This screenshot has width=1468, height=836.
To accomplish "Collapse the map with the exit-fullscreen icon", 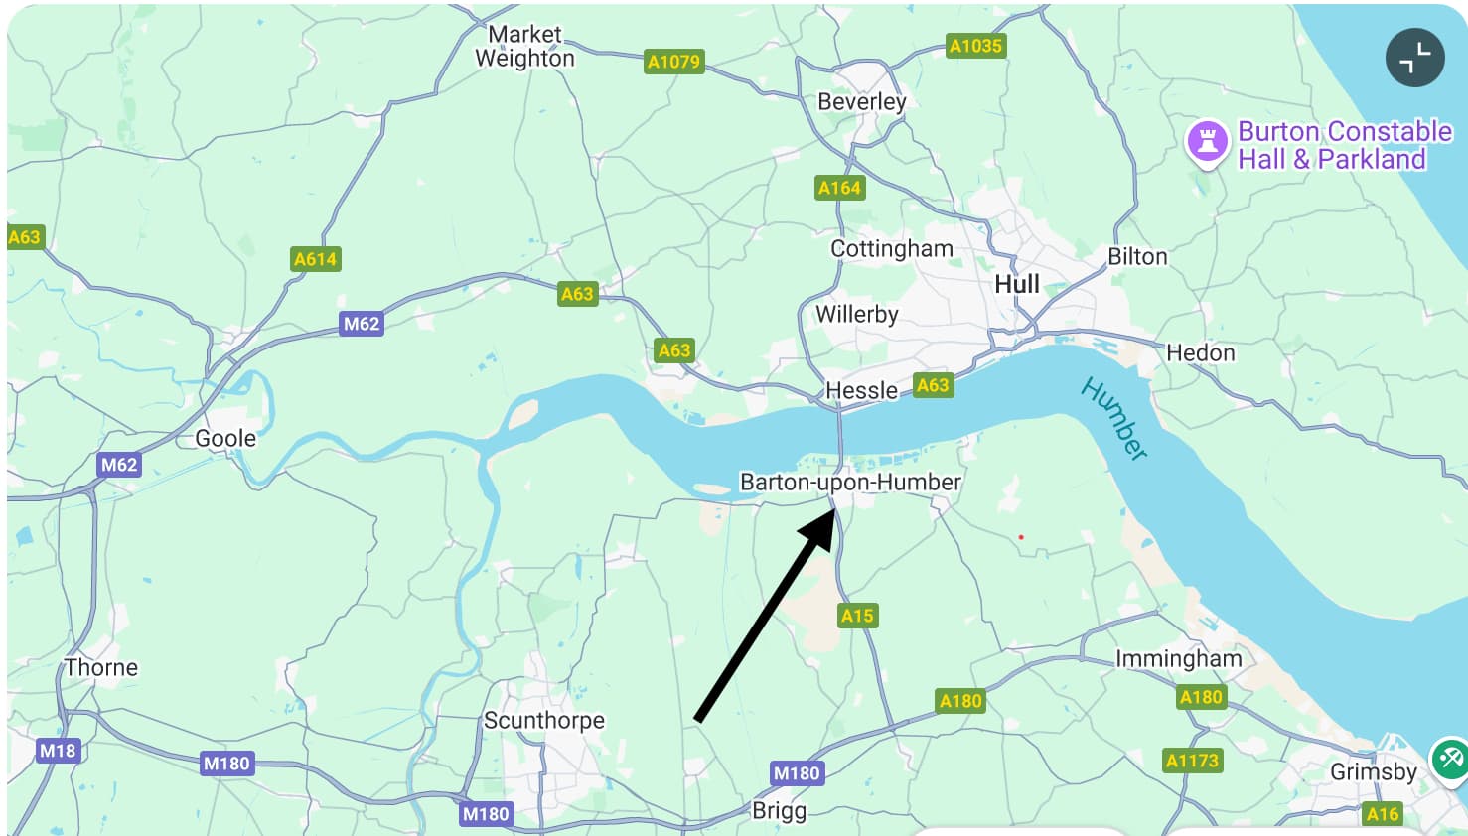I will tap(1414, 58).
